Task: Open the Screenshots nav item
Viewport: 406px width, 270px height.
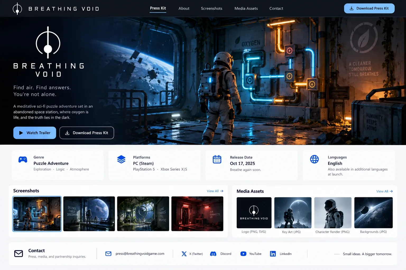Action: pyautogui.click(x=211, y=8)
